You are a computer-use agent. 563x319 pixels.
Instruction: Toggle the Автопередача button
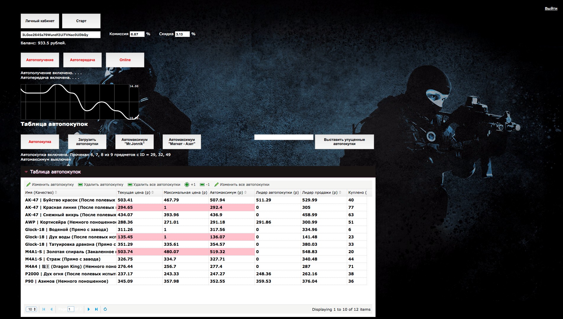[x=82, y=60]
